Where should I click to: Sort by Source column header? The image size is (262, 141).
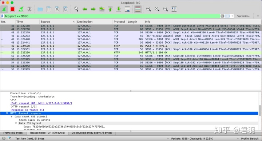pos(57,22)
